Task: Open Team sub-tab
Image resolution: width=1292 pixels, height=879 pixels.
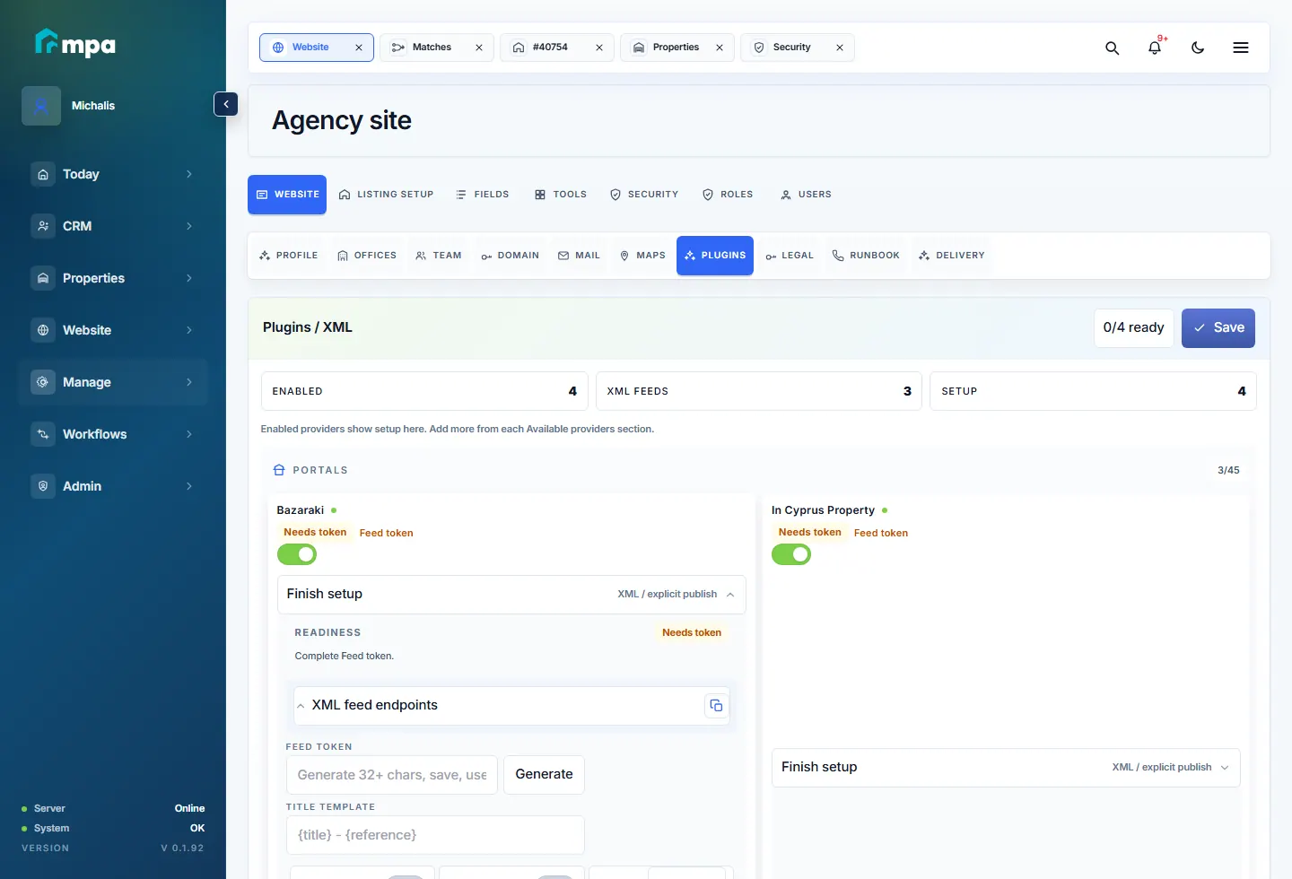Action: coord(438,256)
